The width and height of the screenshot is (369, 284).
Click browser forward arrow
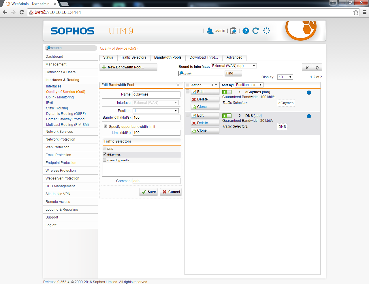coord(13,12)
